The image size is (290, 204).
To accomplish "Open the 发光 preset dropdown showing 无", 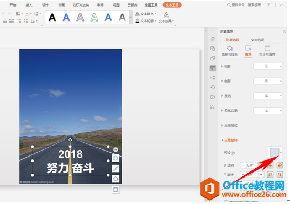I will [x=268, y=95].
